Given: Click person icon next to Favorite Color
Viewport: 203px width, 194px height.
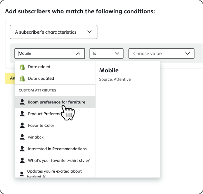Looking at the screenshot, I should [x=22, y=125].
